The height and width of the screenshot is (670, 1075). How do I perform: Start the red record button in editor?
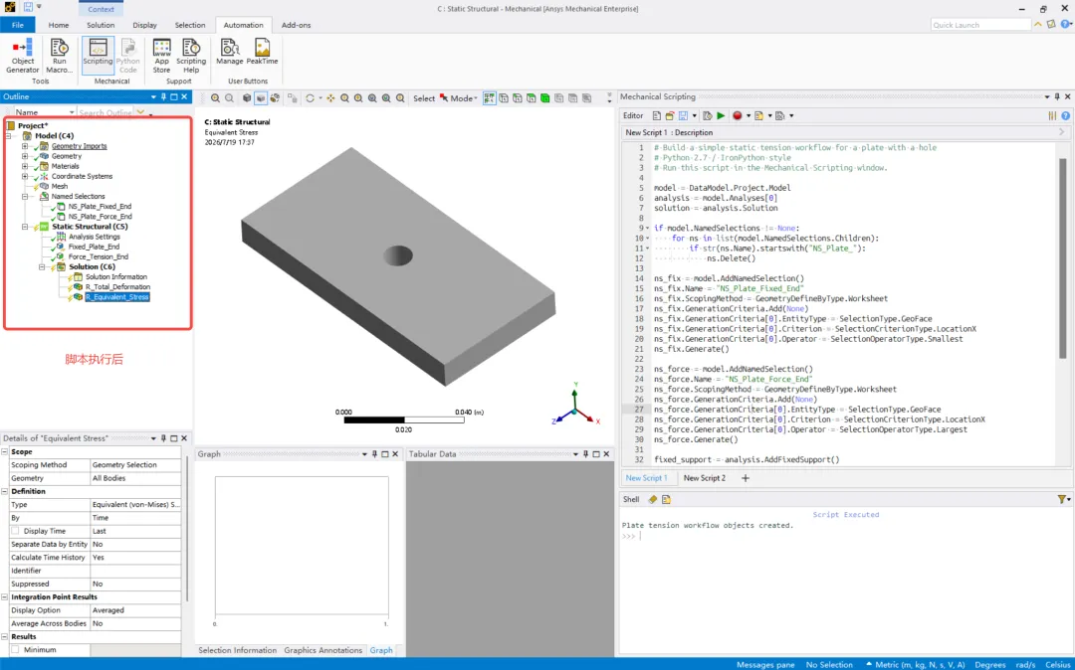(x=737, y=115)
